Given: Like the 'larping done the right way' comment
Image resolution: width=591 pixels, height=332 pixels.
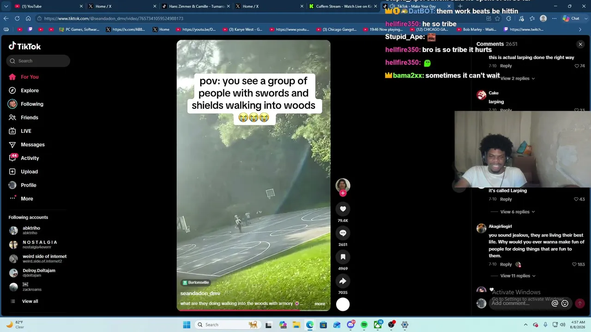Looking at the screenshot, I should (577, 66).
